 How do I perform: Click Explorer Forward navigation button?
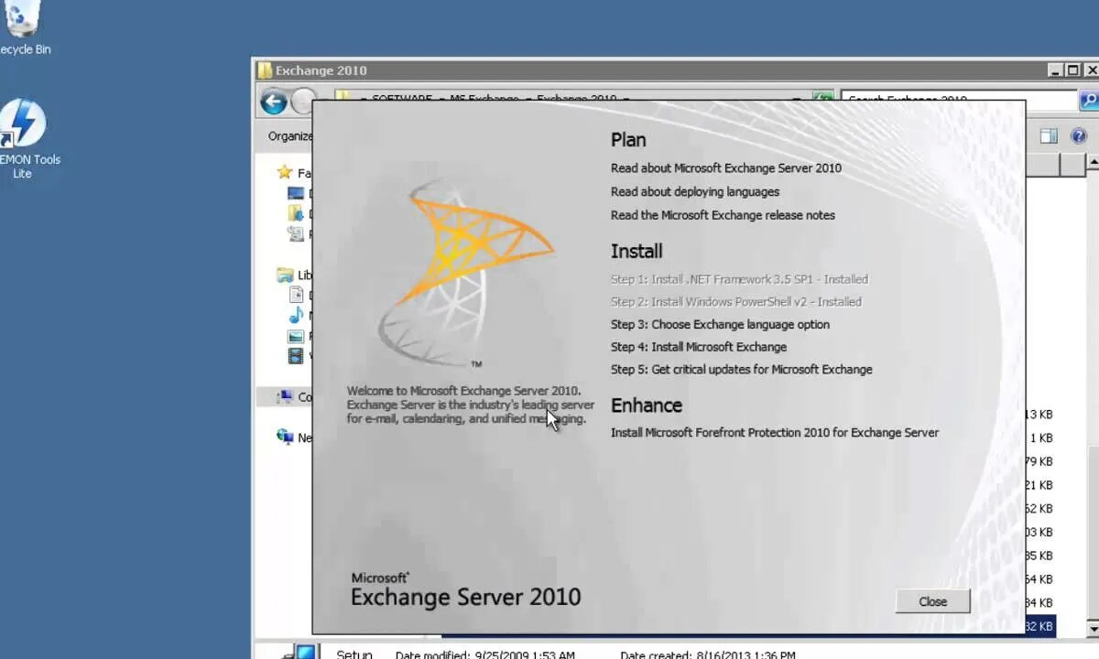pos(302,101)
